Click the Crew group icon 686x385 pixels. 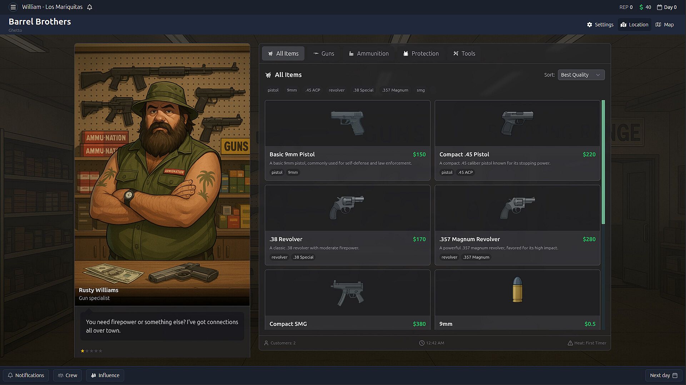click(x=61, y=375)
